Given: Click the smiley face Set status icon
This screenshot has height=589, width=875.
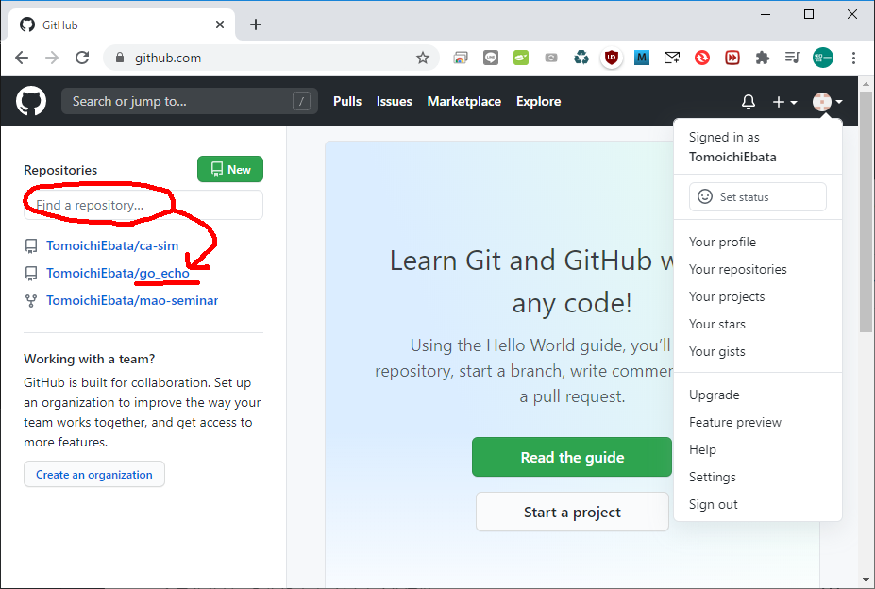Looking at the screenshot, I should point(704,197).
